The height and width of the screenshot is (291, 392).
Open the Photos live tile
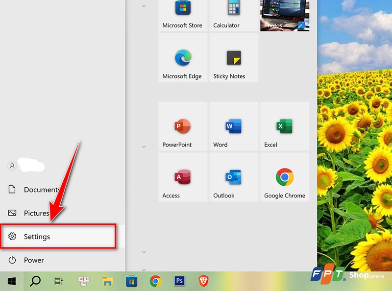tap(285, 16)
